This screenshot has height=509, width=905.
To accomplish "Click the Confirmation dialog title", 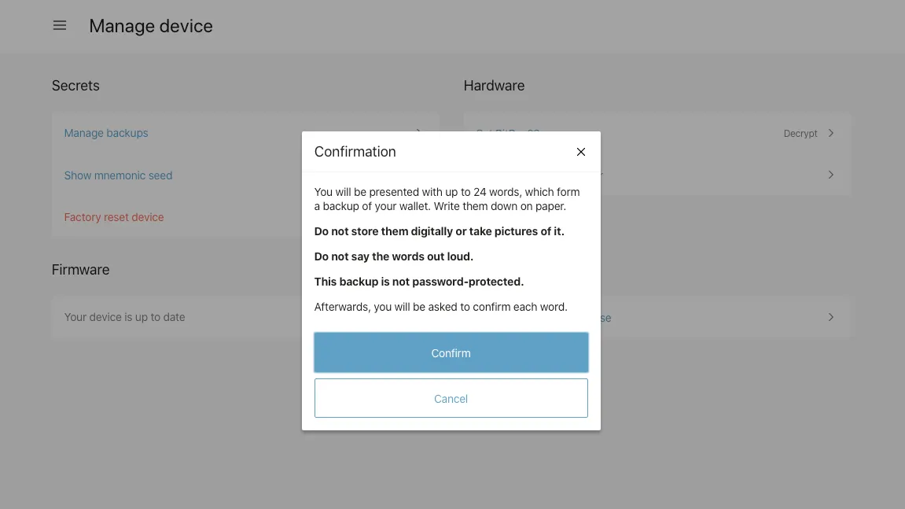I will (x=355, y=152).
